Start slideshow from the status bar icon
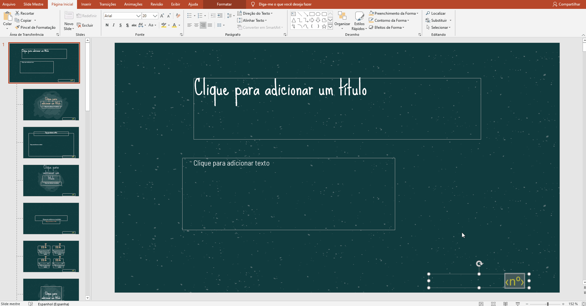This screenshot has height=306, width=586. click(x=518, y=304)
